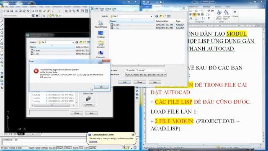Open 'Click here' link in Communication Center

click(x=93, y=142)
